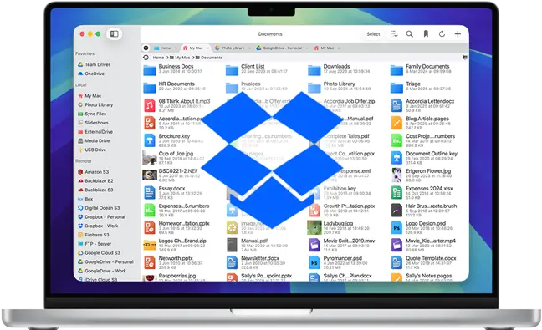Click the Digital Ocean S3 sidebar icon

pos(80,208)
